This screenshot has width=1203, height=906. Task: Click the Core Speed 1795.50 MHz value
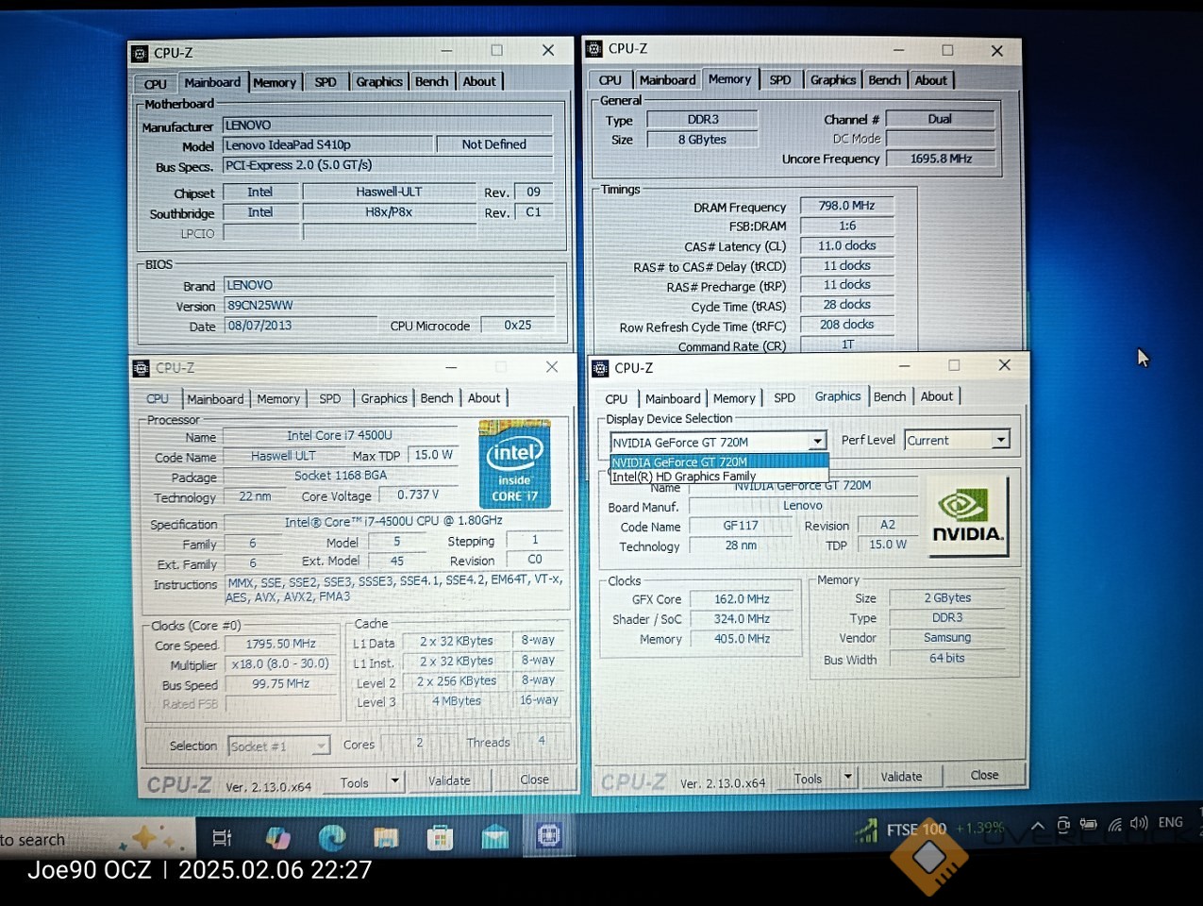click(x=280, y=645)
